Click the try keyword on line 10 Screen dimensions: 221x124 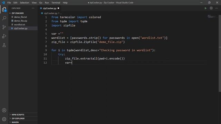tap(61, 54)
